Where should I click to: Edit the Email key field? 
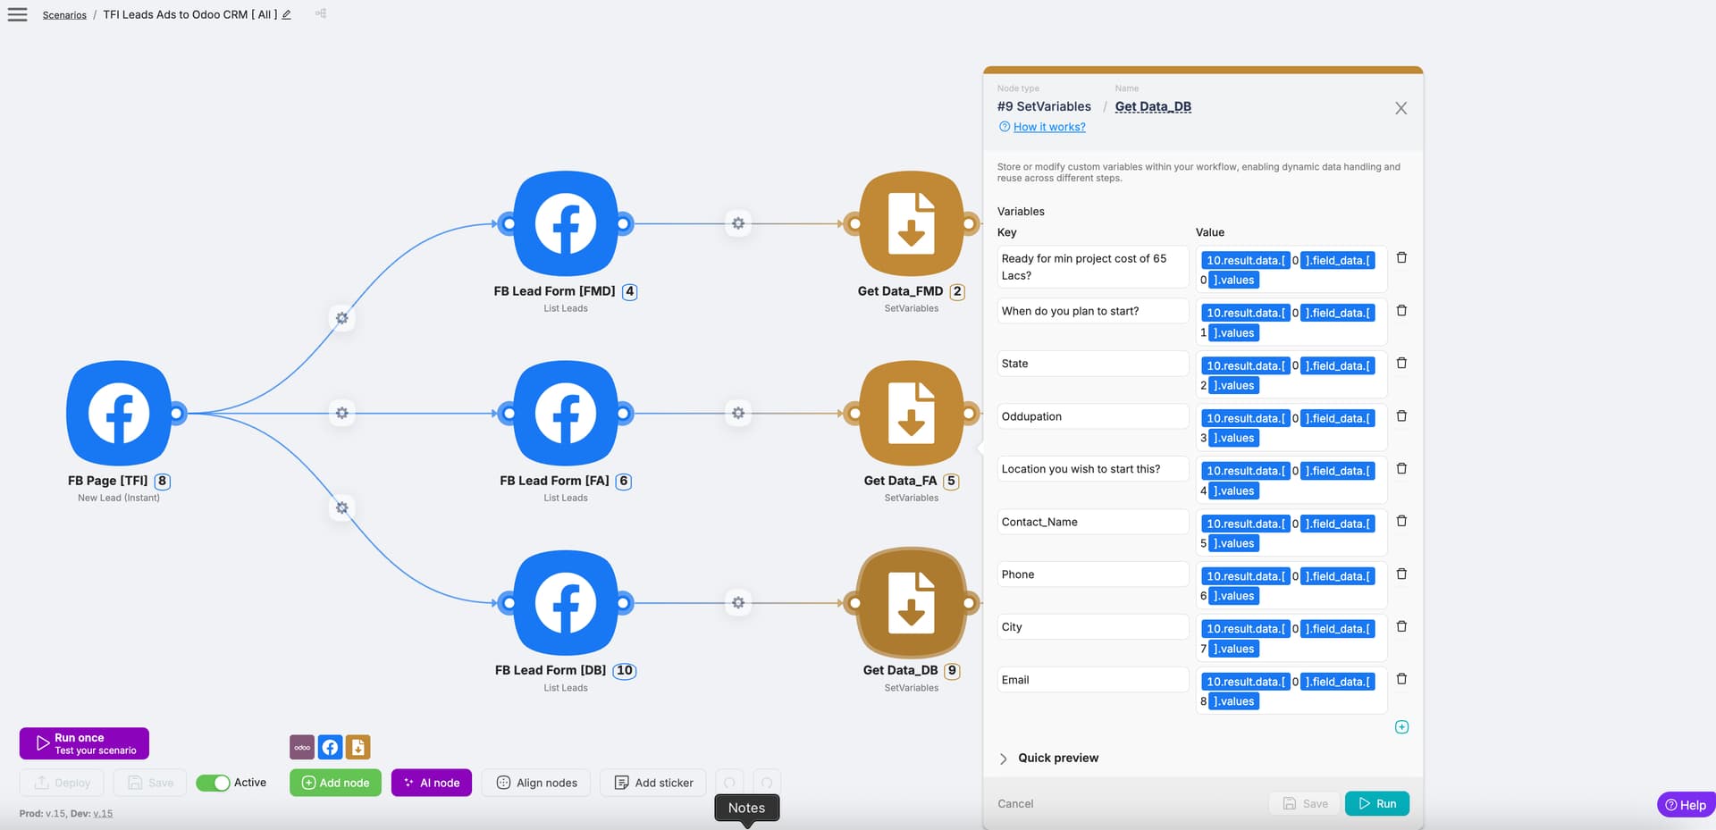(x=1093, y=680)
